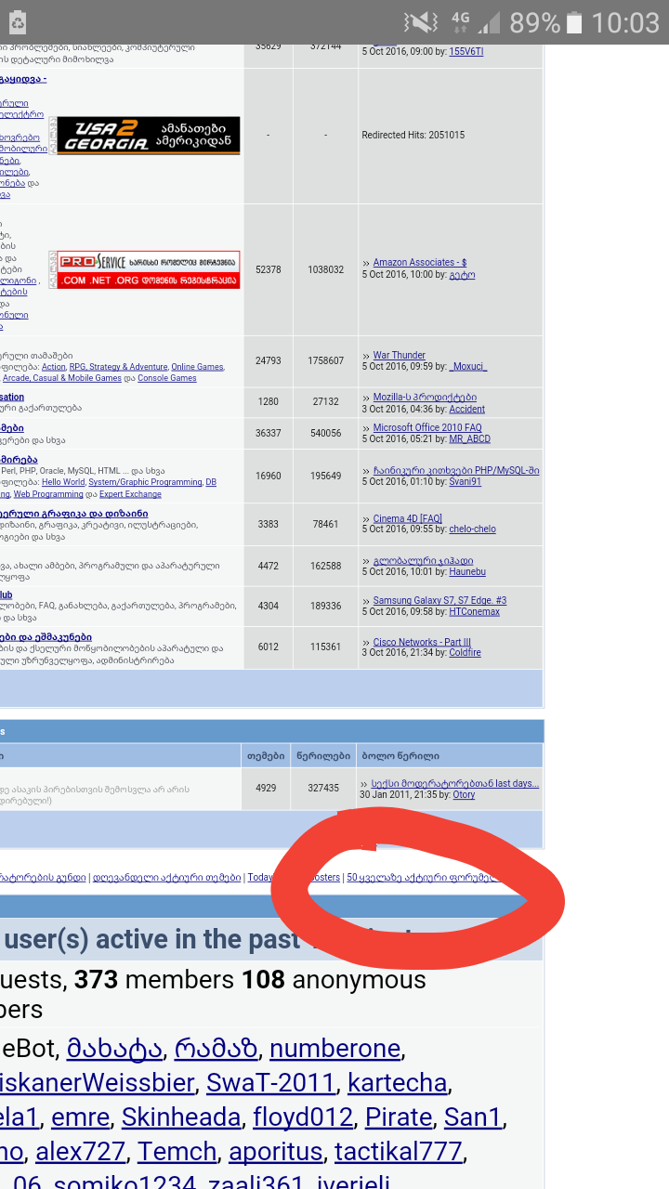
Task: Open the Web Programming subforum
Action: [48, 494]
